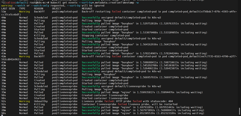This screenshot has width=241, height=116.
Task: Click the 30m last-seen value
Action: (4, 107)
